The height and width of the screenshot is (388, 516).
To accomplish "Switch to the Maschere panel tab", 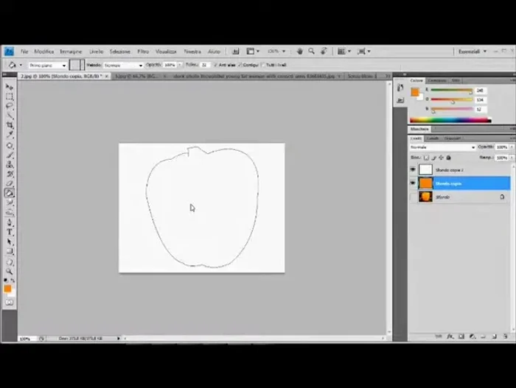I will 419,129.
